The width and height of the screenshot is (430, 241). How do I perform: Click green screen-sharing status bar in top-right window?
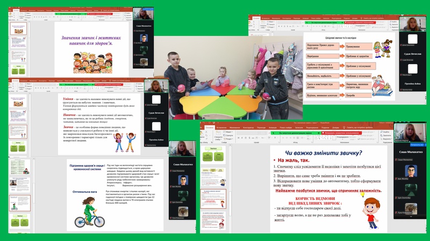click(322, 23)
